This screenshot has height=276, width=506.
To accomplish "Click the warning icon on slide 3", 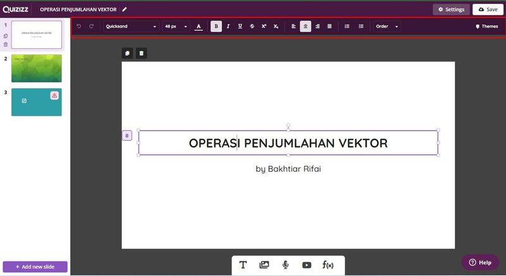I will tap(54, 95).
